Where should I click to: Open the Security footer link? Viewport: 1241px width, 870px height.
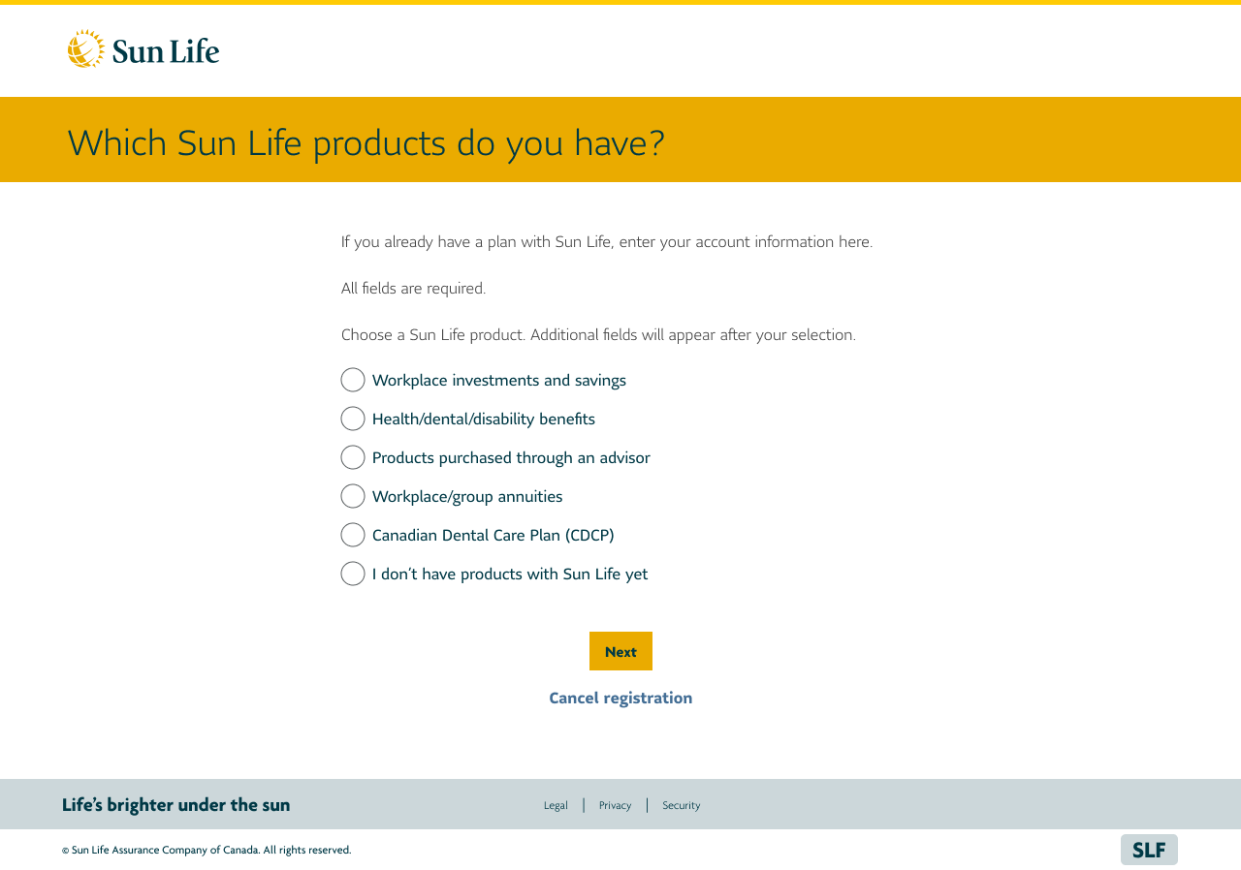pos(681,805)
